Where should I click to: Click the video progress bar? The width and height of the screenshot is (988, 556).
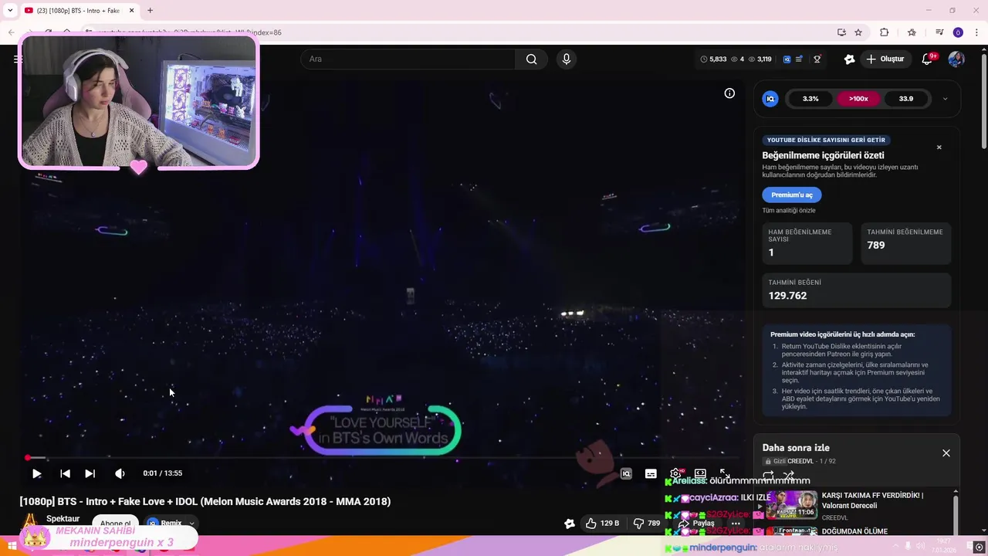[384, 458]
